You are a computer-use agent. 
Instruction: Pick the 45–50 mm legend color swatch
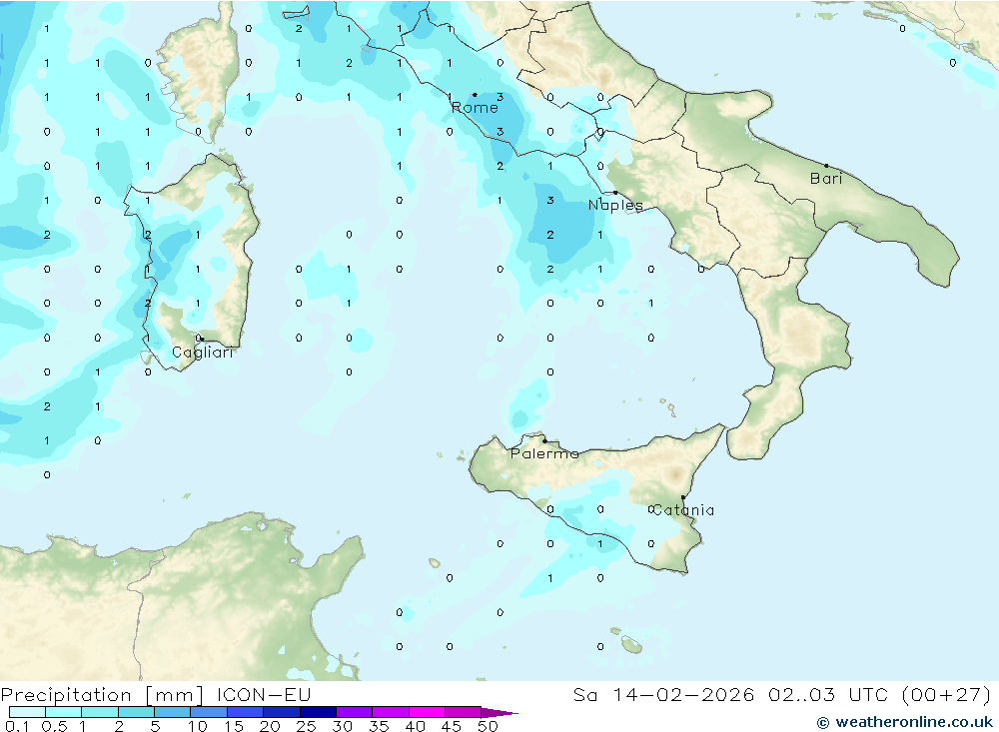click(464, 712)
